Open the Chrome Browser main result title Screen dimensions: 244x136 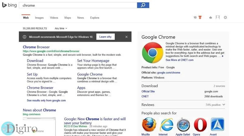36,47
